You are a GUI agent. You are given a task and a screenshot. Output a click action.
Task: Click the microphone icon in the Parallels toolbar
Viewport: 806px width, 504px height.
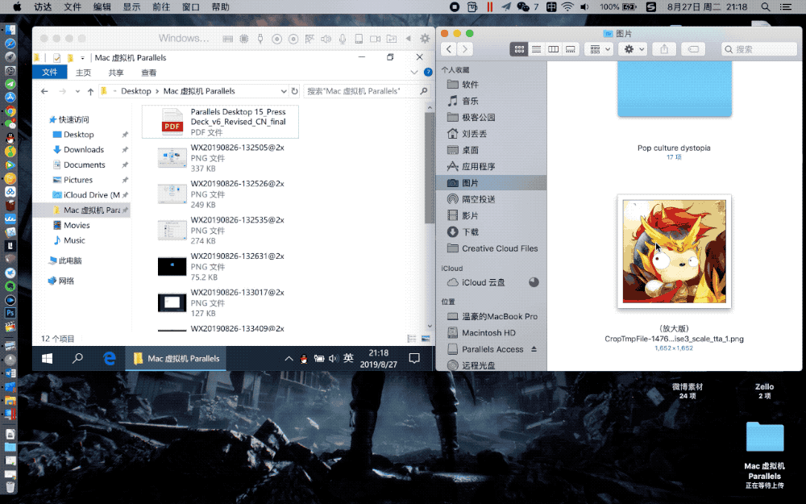[343, 37]
